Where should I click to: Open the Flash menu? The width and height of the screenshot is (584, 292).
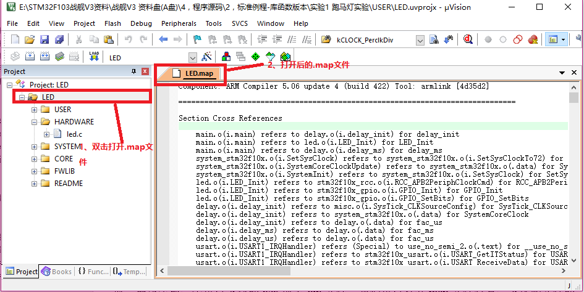coord(112,23)
